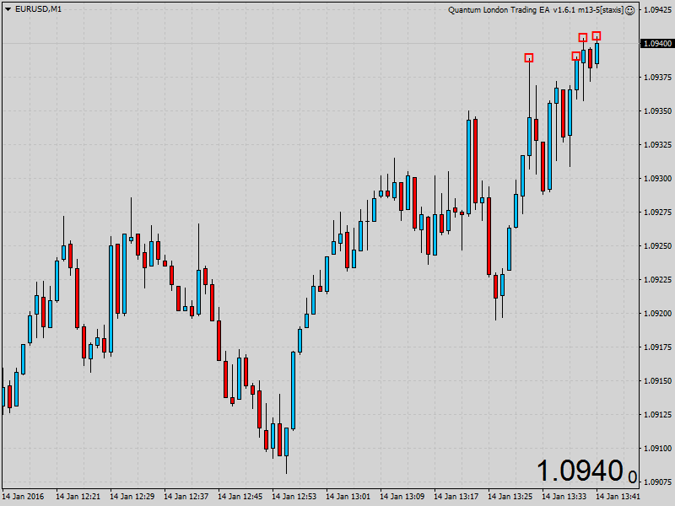Select the leftmost red square chart marker
Viewport: 675px width, 506px height.
tap(529, 57)
